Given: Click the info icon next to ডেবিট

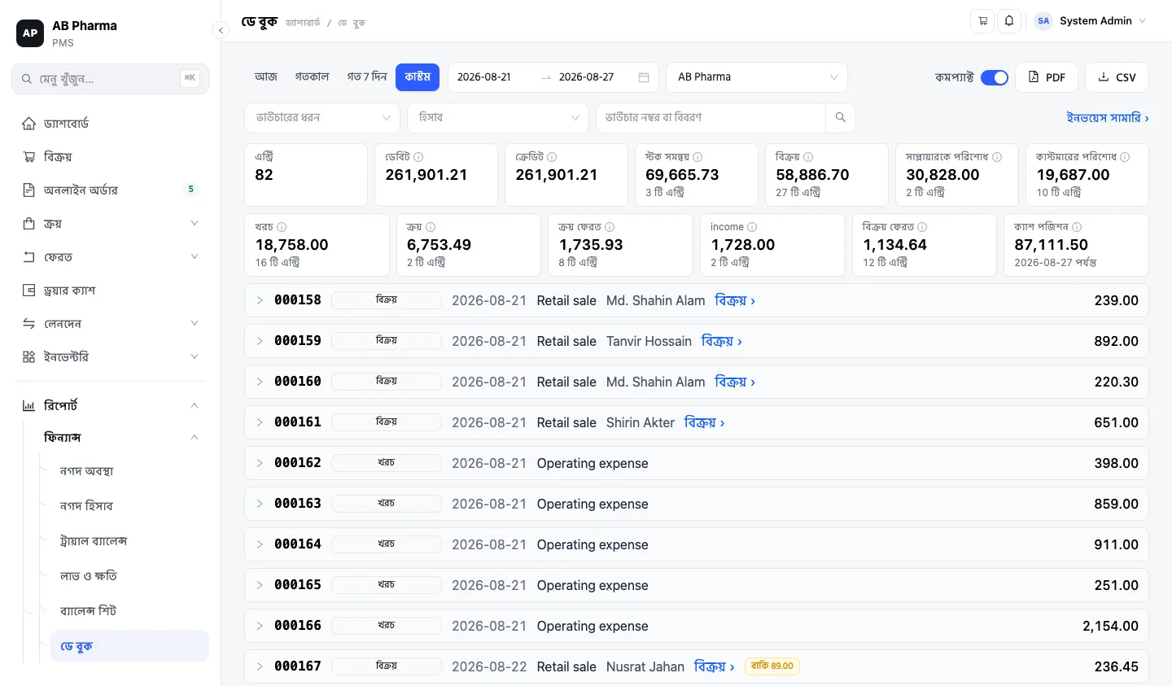Looking at the screenshot, I should pyautogui.click(x=418, y=157).
